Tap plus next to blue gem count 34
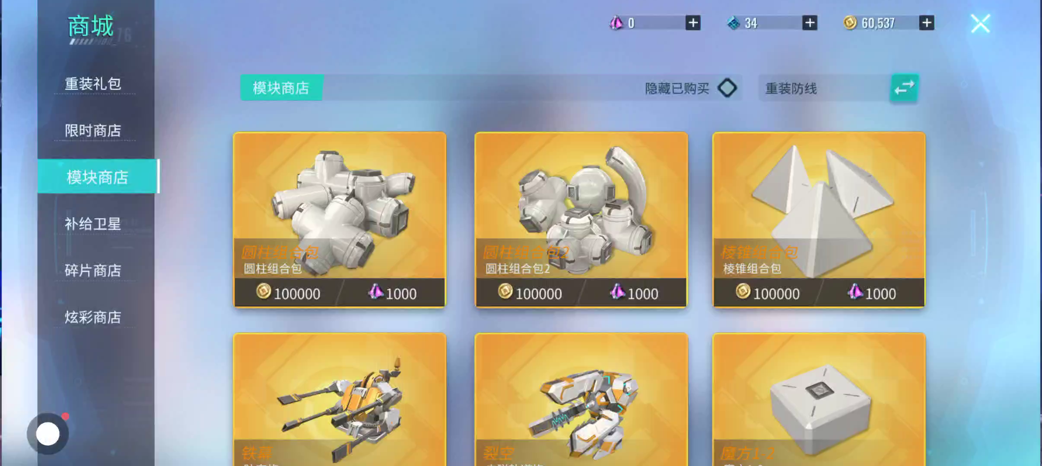The image size is (1042, 466). point(810,23)
